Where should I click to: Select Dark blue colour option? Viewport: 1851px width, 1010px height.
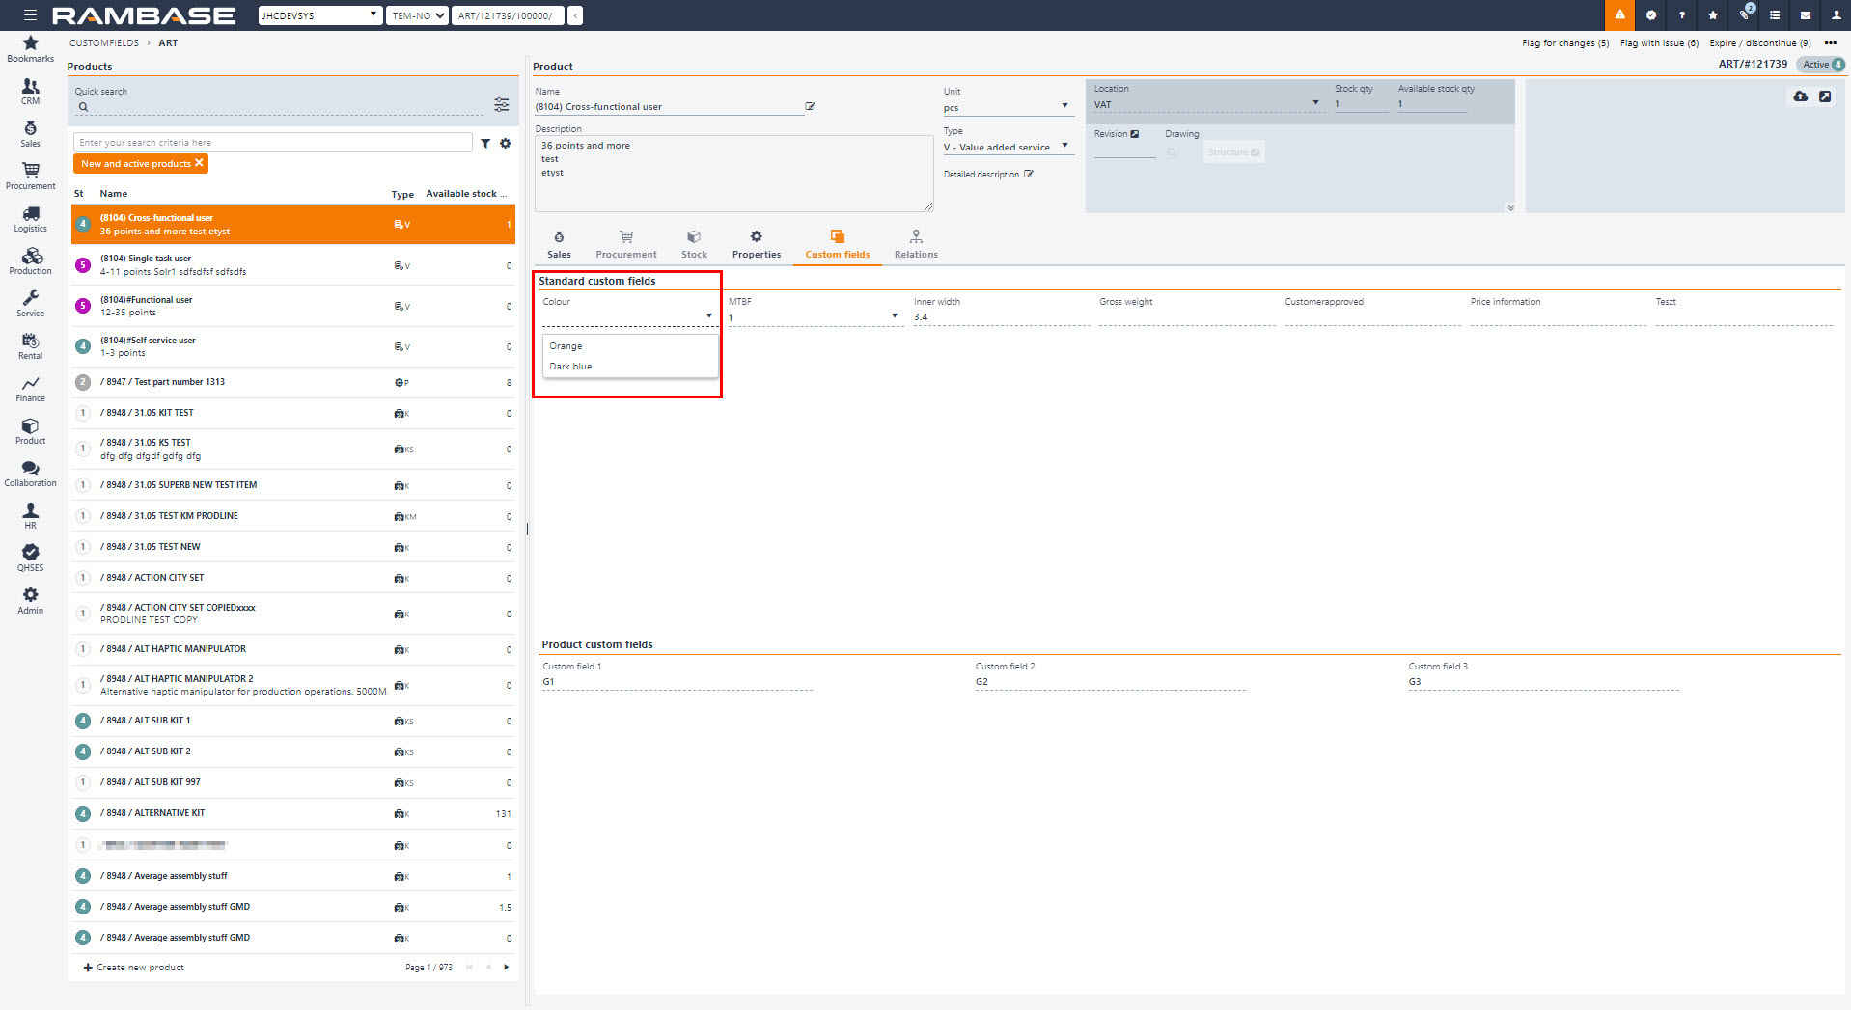[570, 367]
